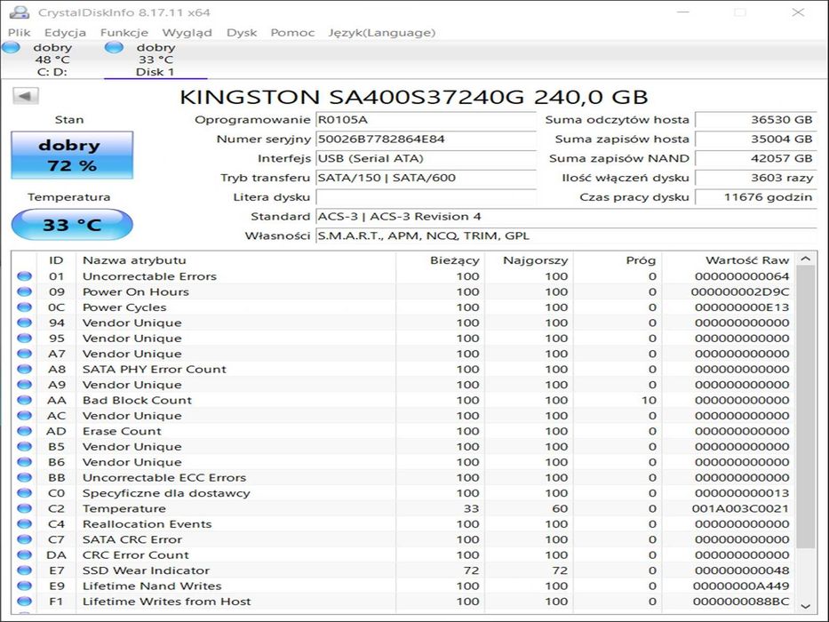829x622 pixels.
Task: Click the KINGSTON SA400S37240G model title
Action: [x=413, y=97]
